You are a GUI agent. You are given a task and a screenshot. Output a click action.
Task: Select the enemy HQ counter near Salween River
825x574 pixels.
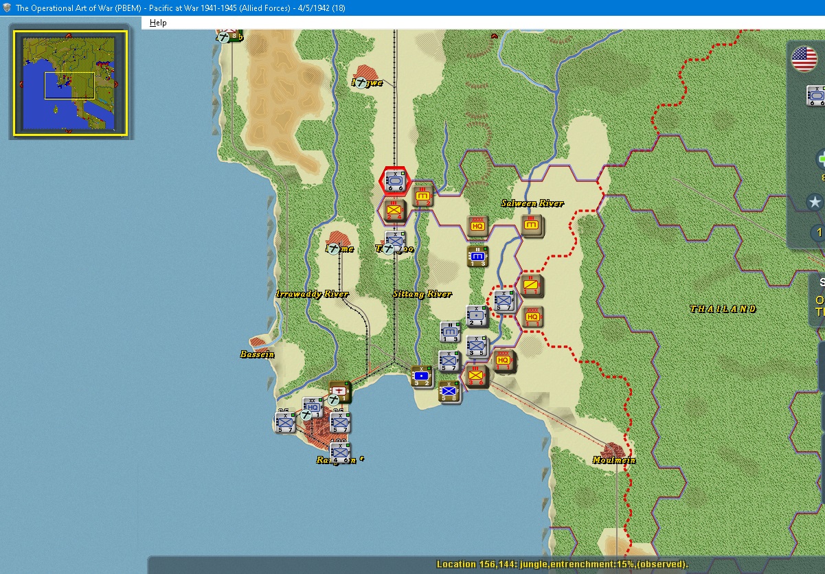(x=478, y=226)
